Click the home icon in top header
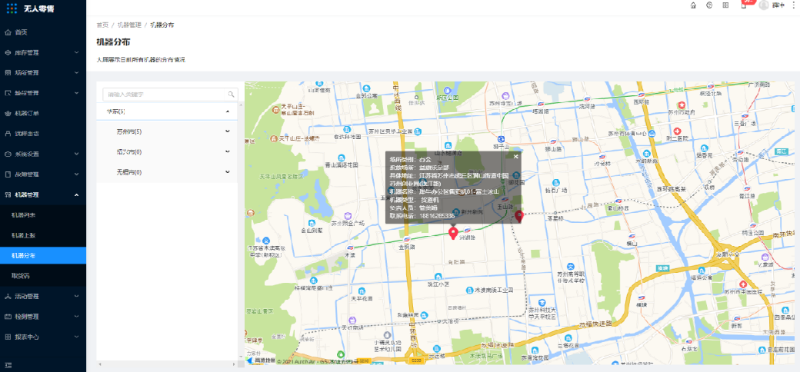Screen dimensions: 800x372 tap(693, 5)
